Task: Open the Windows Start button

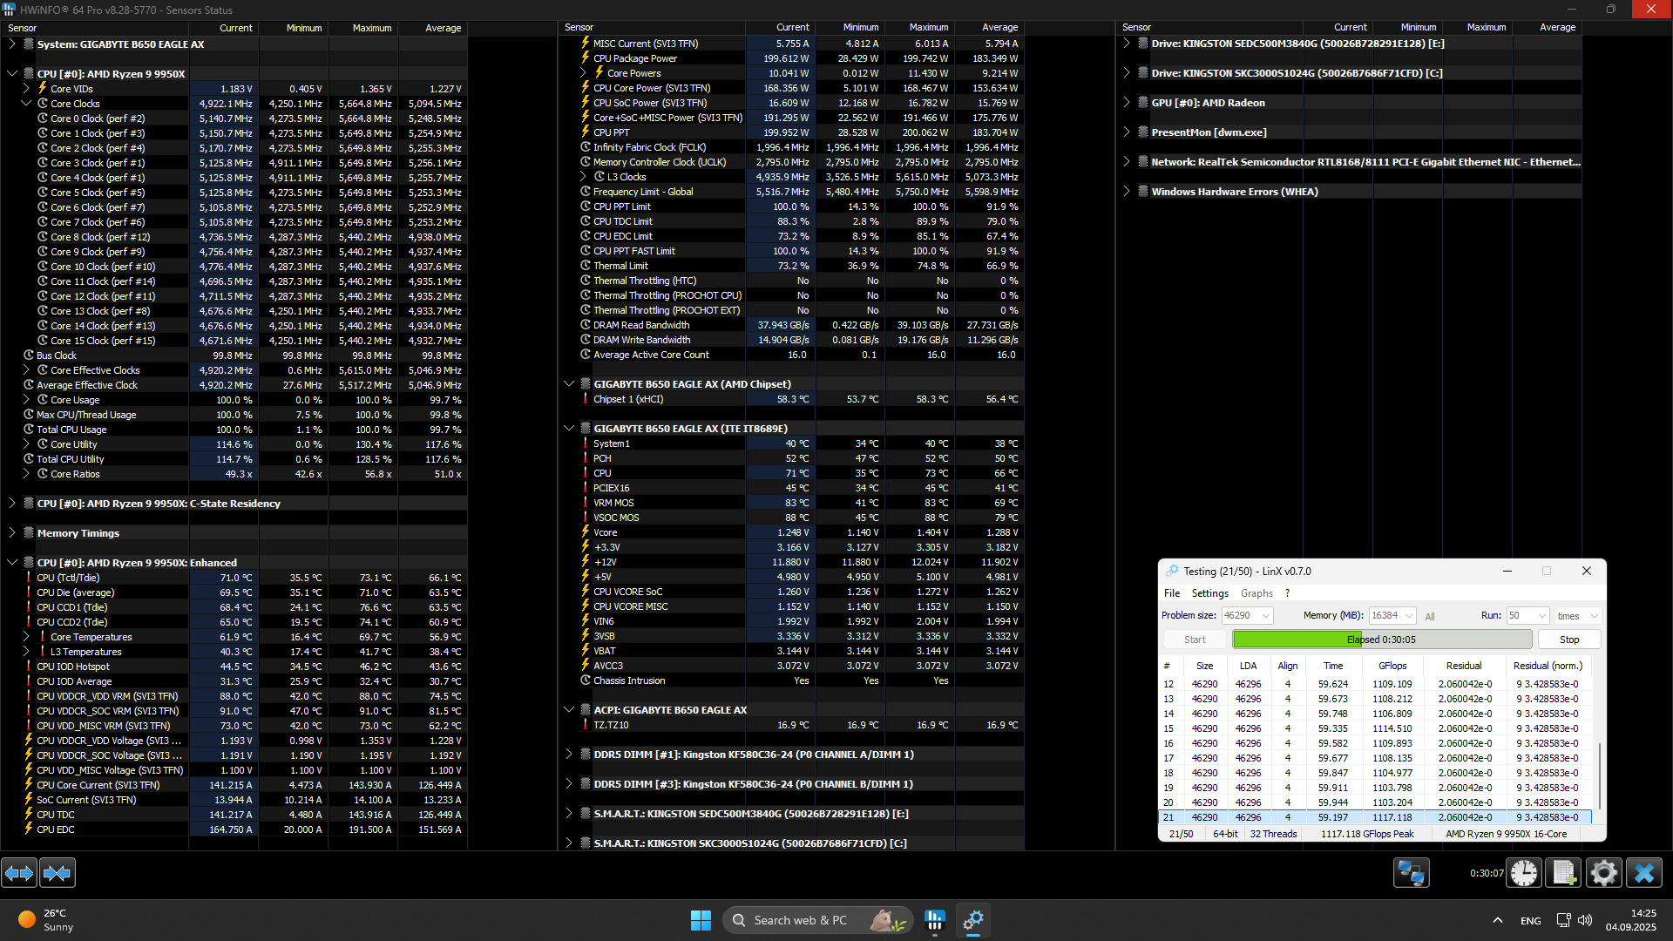Action: 701,920
